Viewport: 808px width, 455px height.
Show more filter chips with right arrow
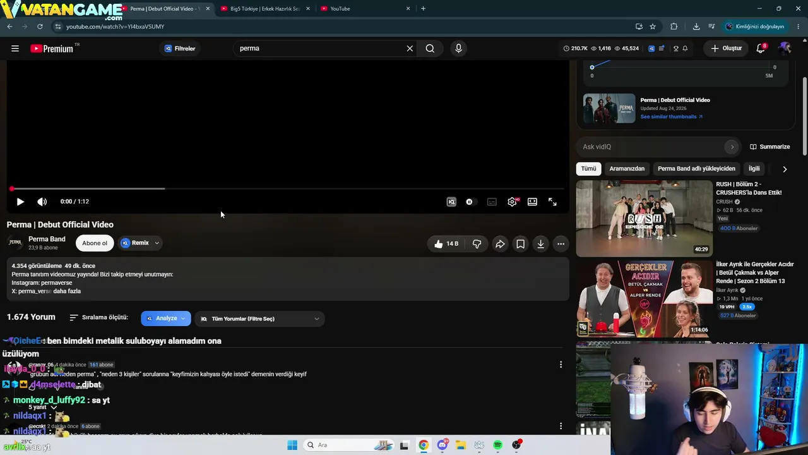785,169
